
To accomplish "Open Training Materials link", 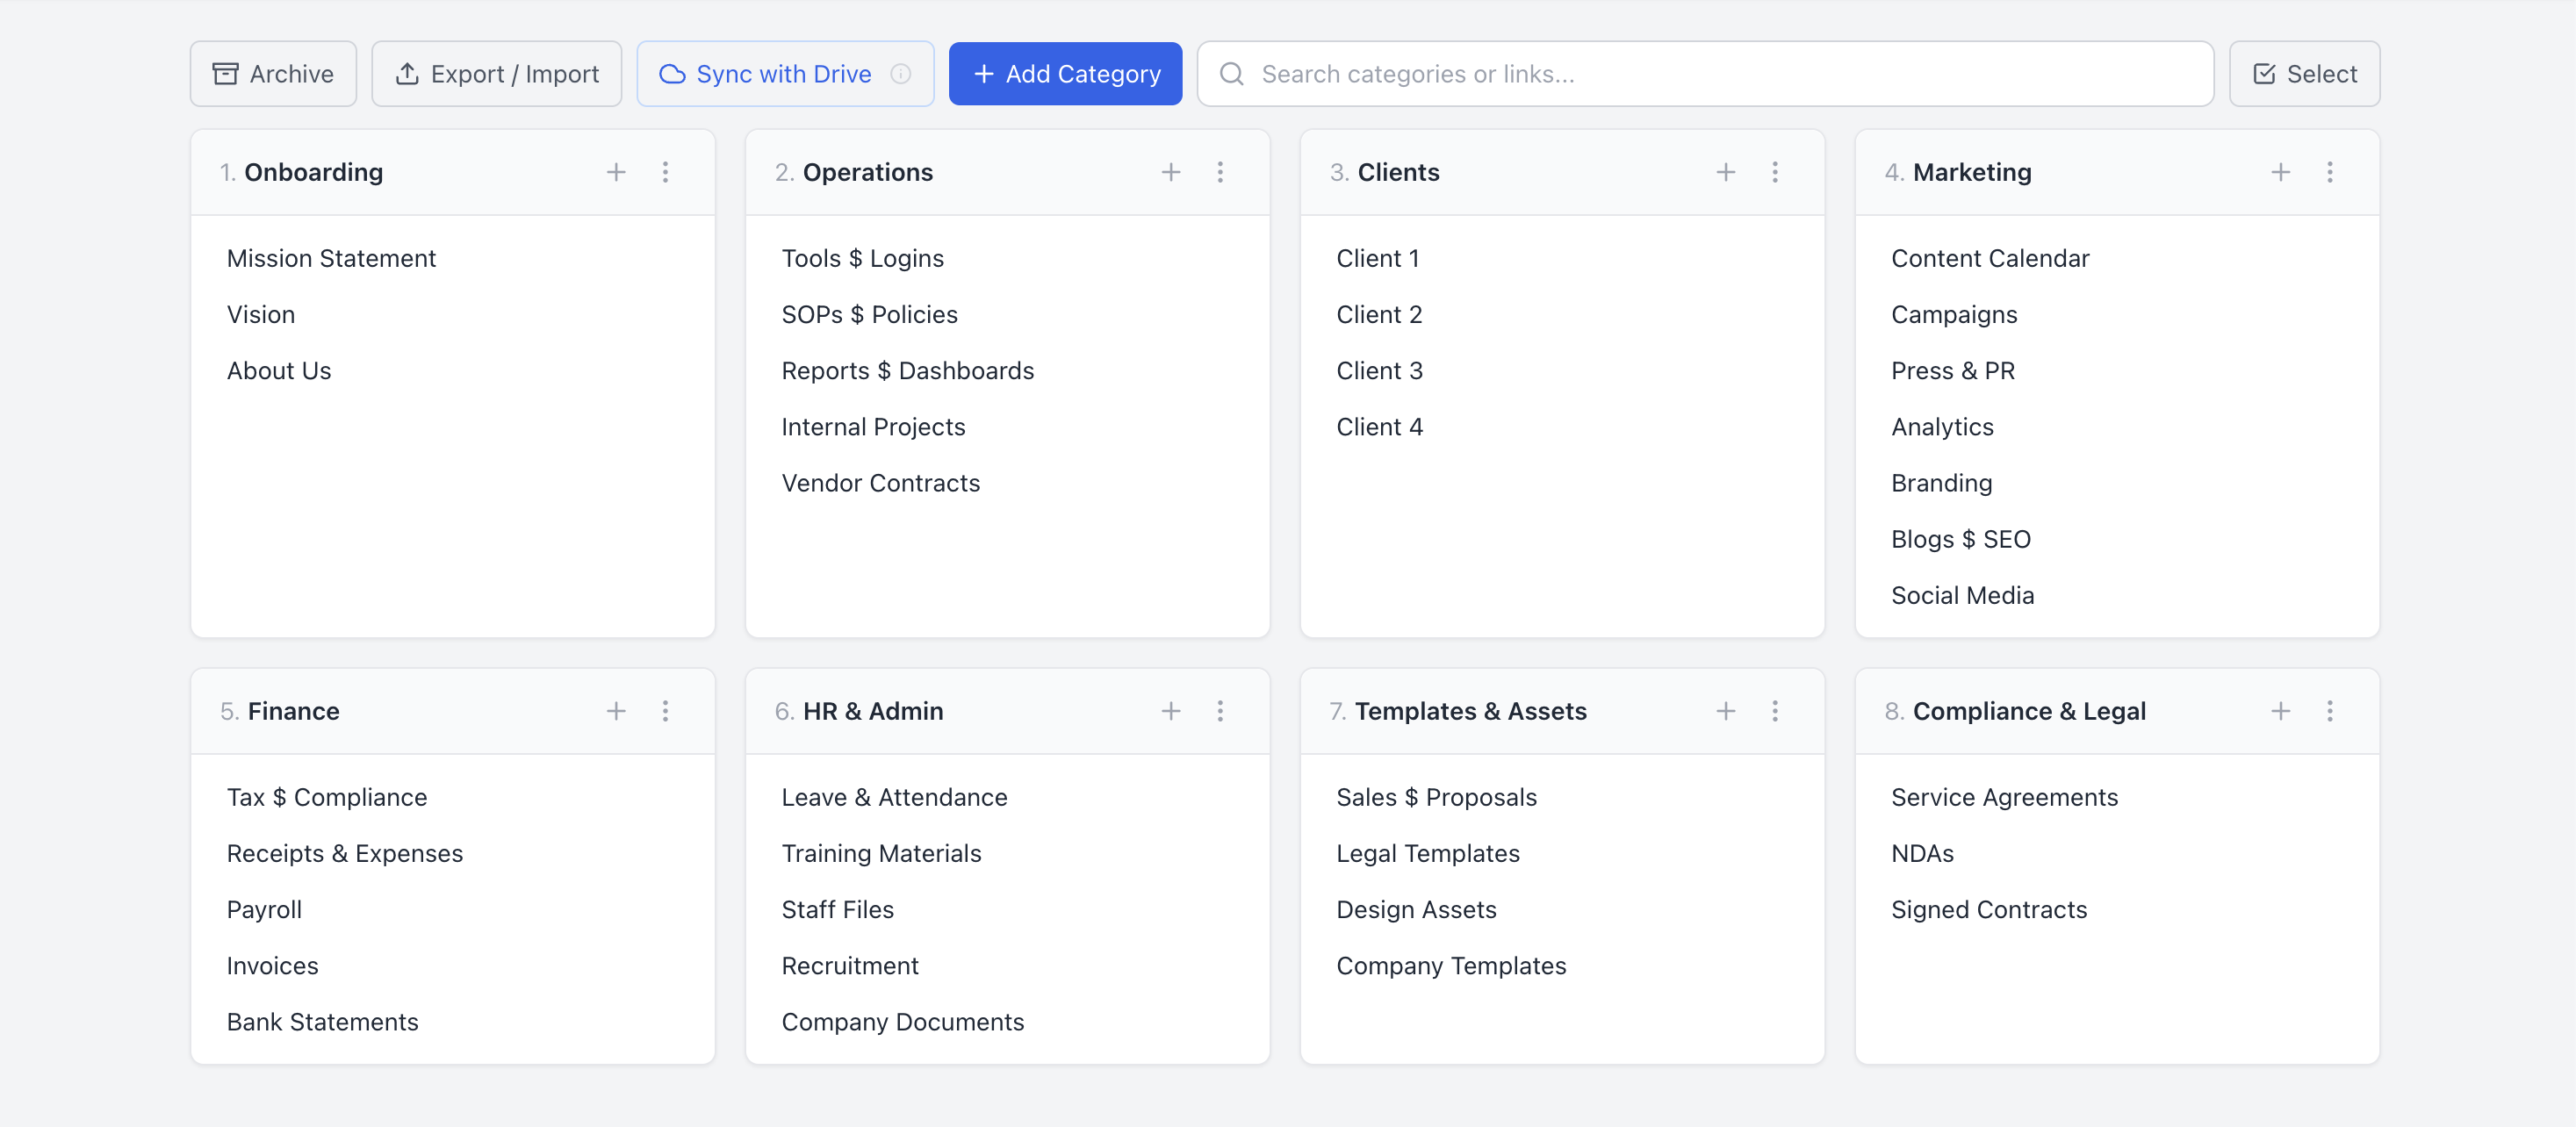I will (x=882, y=853).
